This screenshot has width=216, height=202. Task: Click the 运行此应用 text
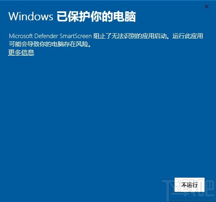coord(188,36)
